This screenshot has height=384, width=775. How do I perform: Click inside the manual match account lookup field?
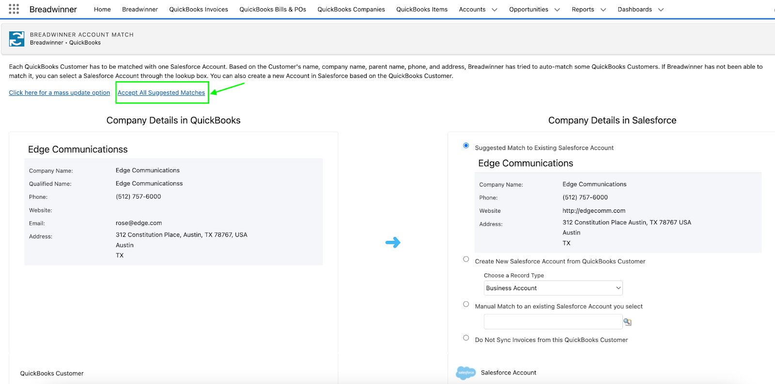coord(553,322)
